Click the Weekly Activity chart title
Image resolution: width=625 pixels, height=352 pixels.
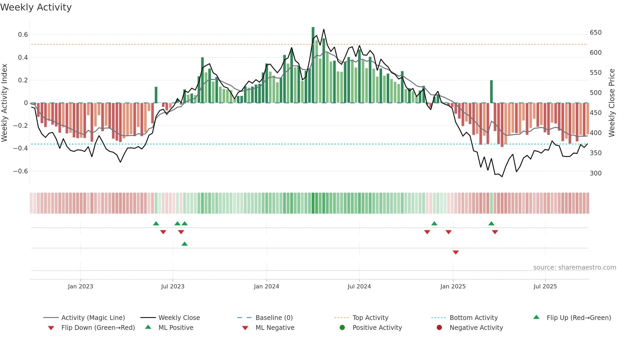pos(36,7)
